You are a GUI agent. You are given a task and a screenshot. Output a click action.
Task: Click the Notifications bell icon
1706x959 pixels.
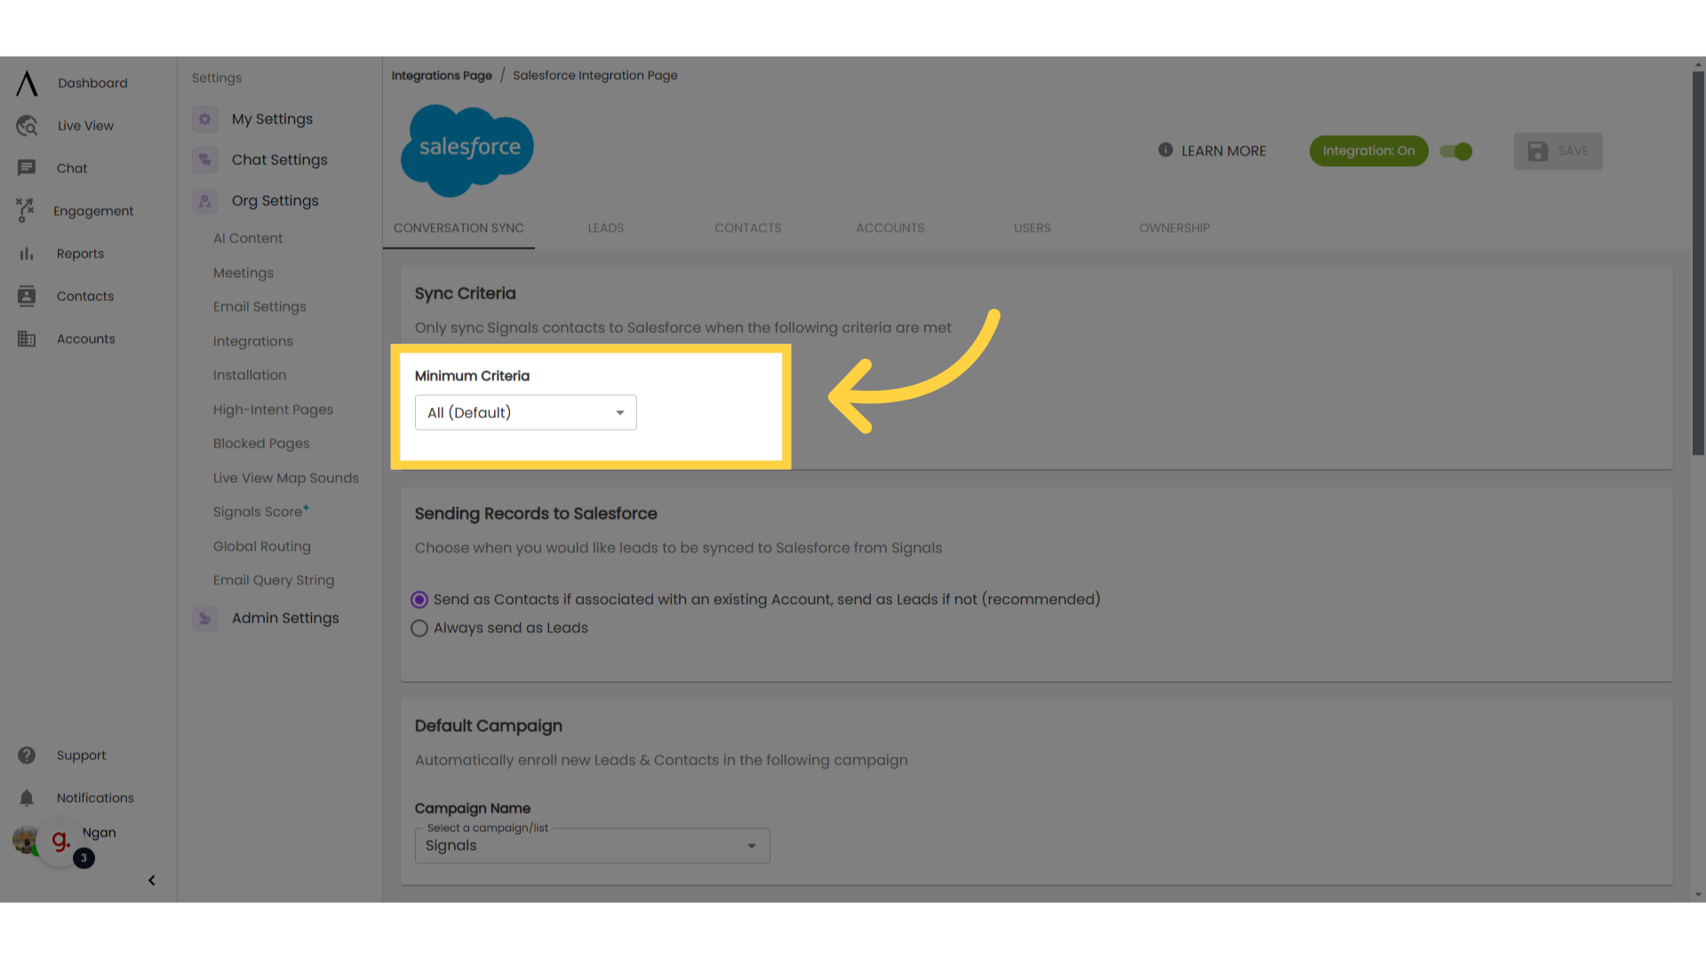[x=27, y=798]
